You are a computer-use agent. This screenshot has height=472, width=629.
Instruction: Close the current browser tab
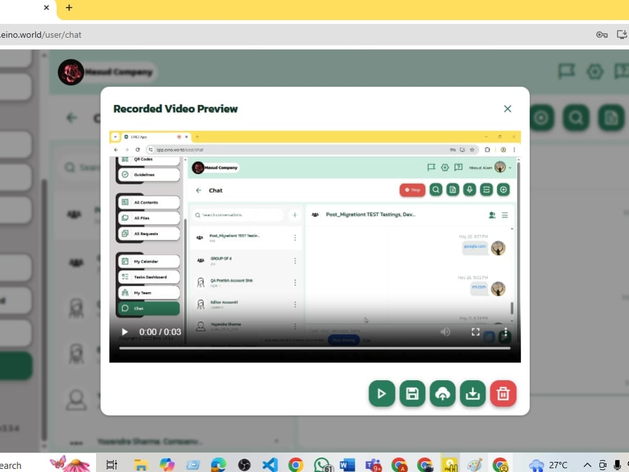click(47, 8)
